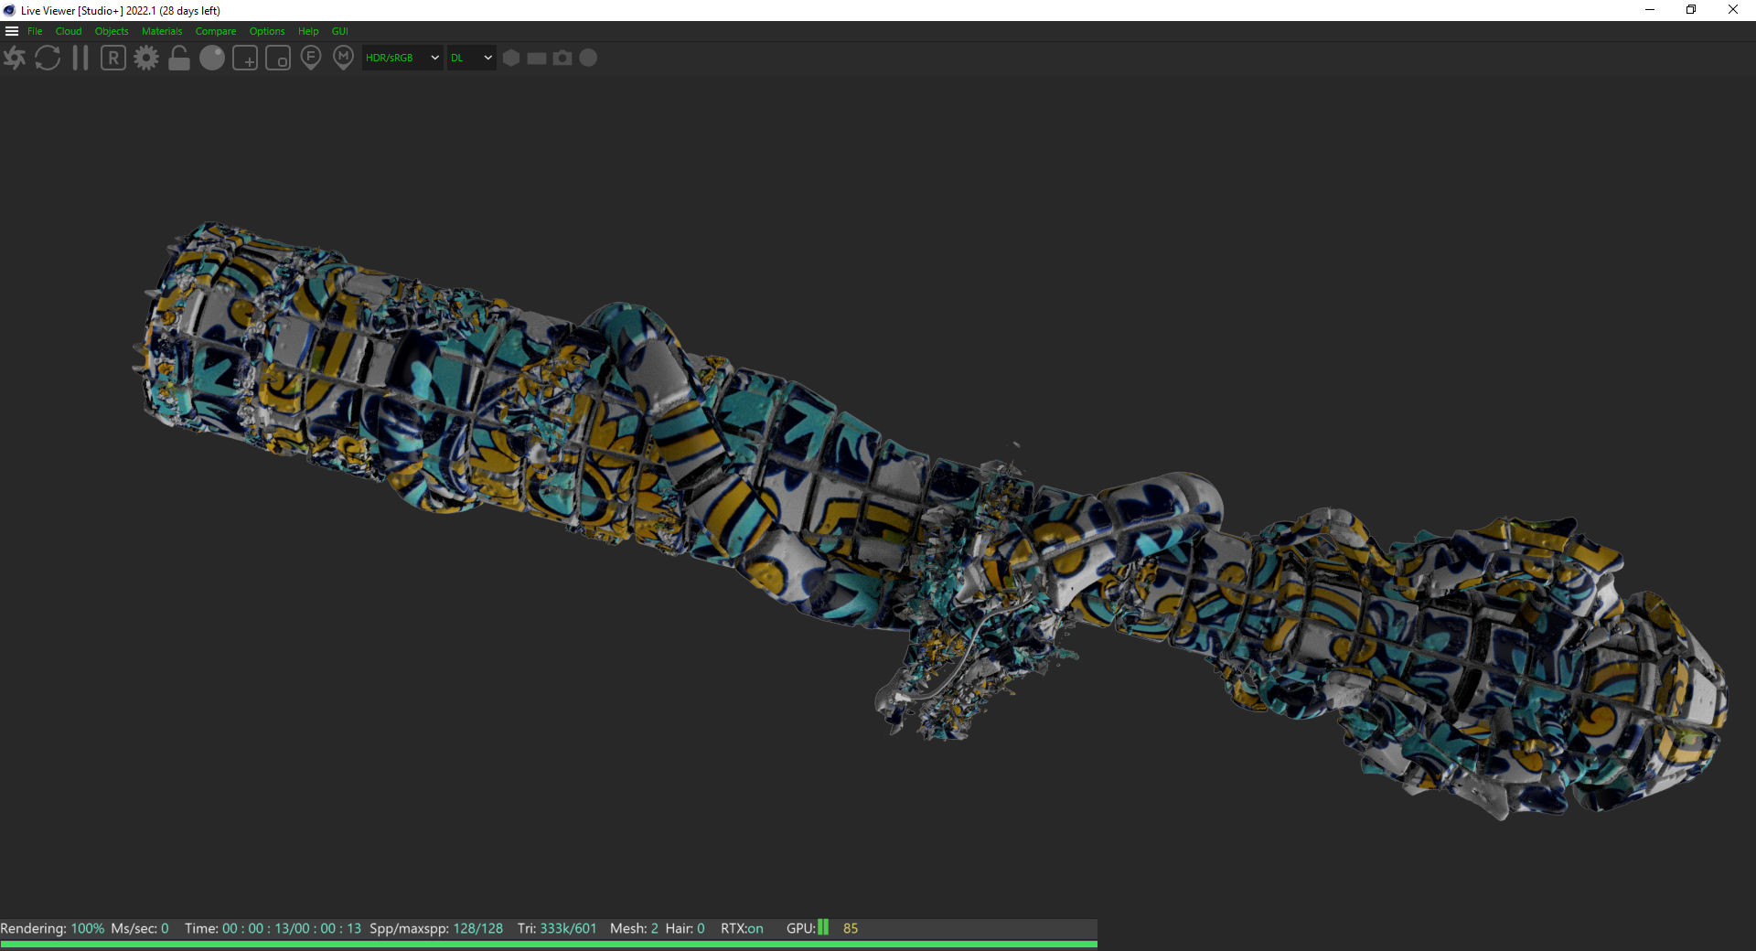The width and height of the screenshot is (1756, 951).
Task: Toggle the resolution lock padlock
Action: tap(179, 59)
